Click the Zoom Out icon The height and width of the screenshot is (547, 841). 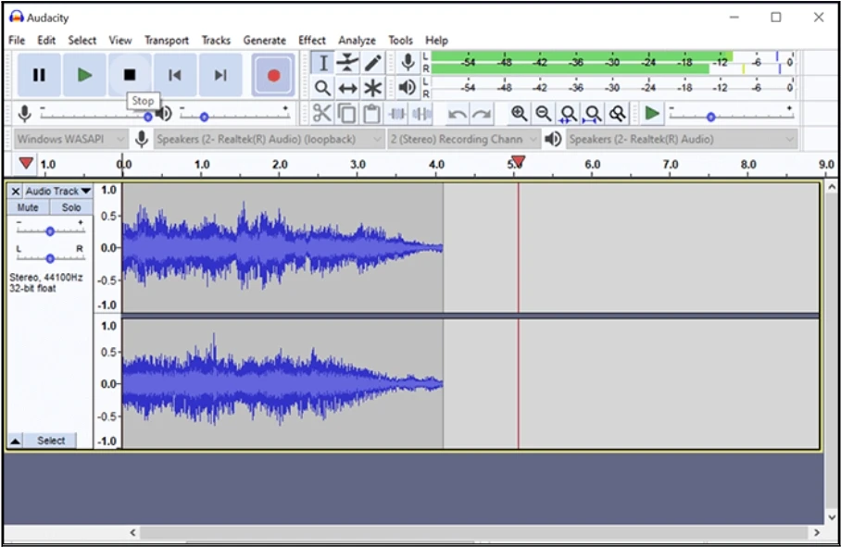click(x=544, y=114)
